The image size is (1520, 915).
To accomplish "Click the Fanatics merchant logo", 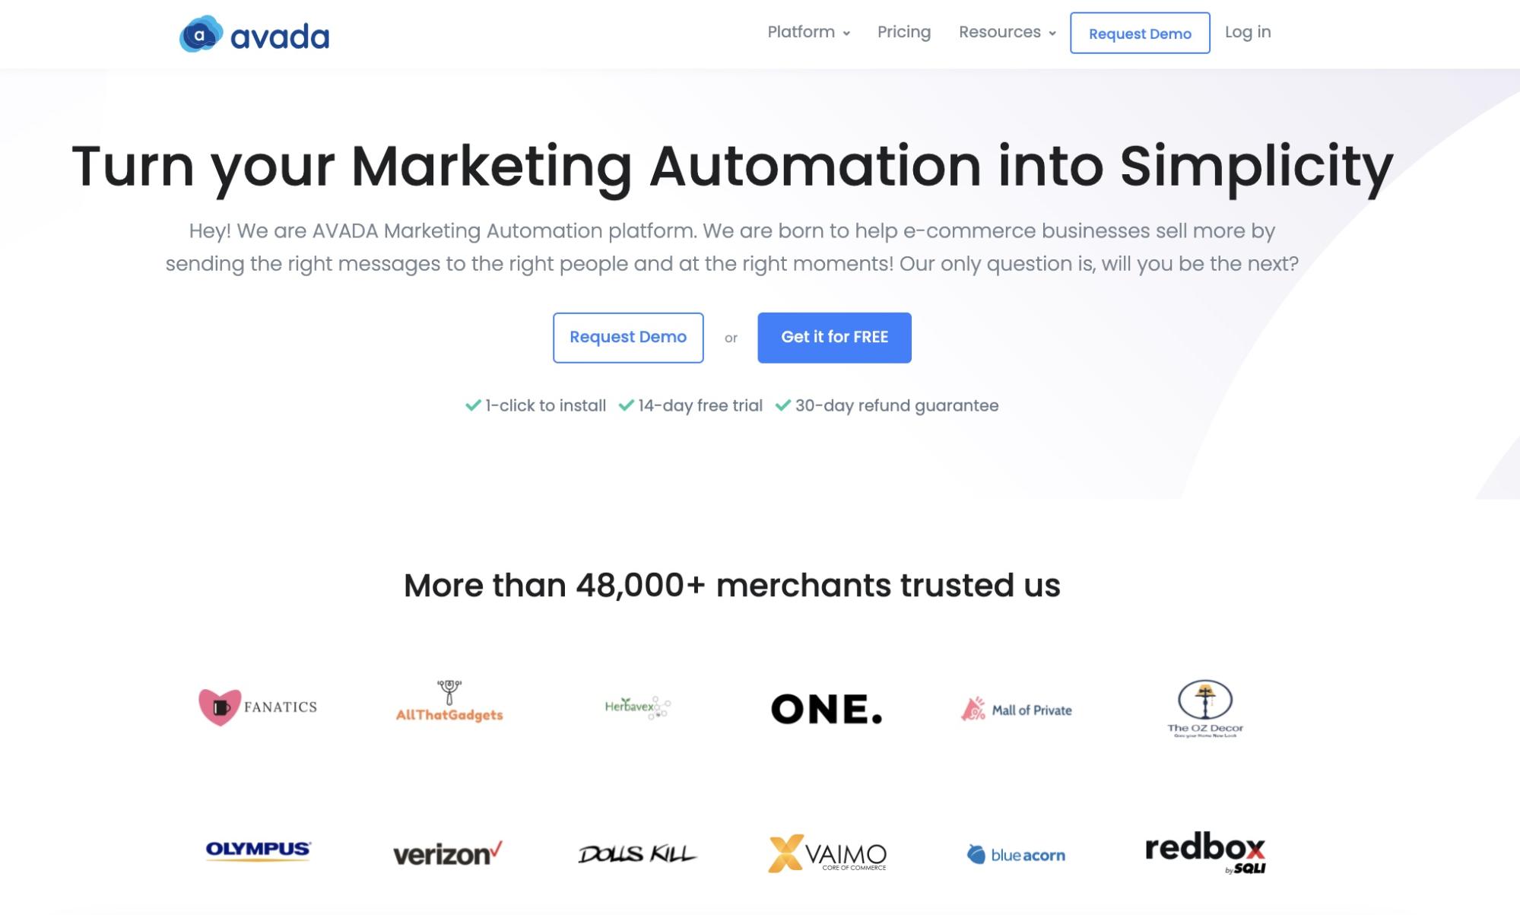I will point(257,707).
